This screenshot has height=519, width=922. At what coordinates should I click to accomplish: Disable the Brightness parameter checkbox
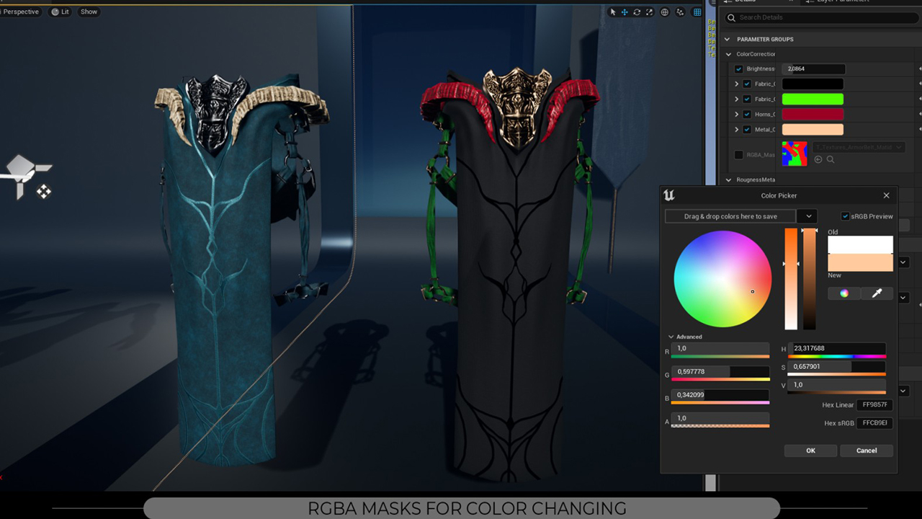[739, 69]
